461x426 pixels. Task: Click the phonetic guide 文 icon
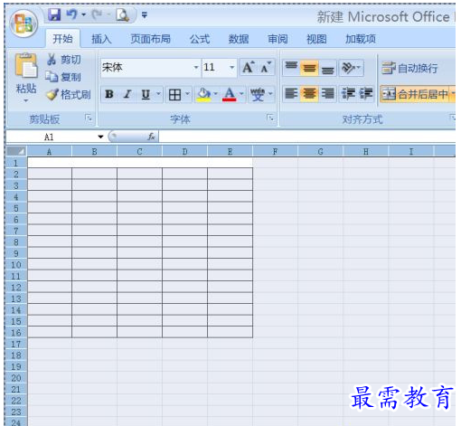click(258, 95)
